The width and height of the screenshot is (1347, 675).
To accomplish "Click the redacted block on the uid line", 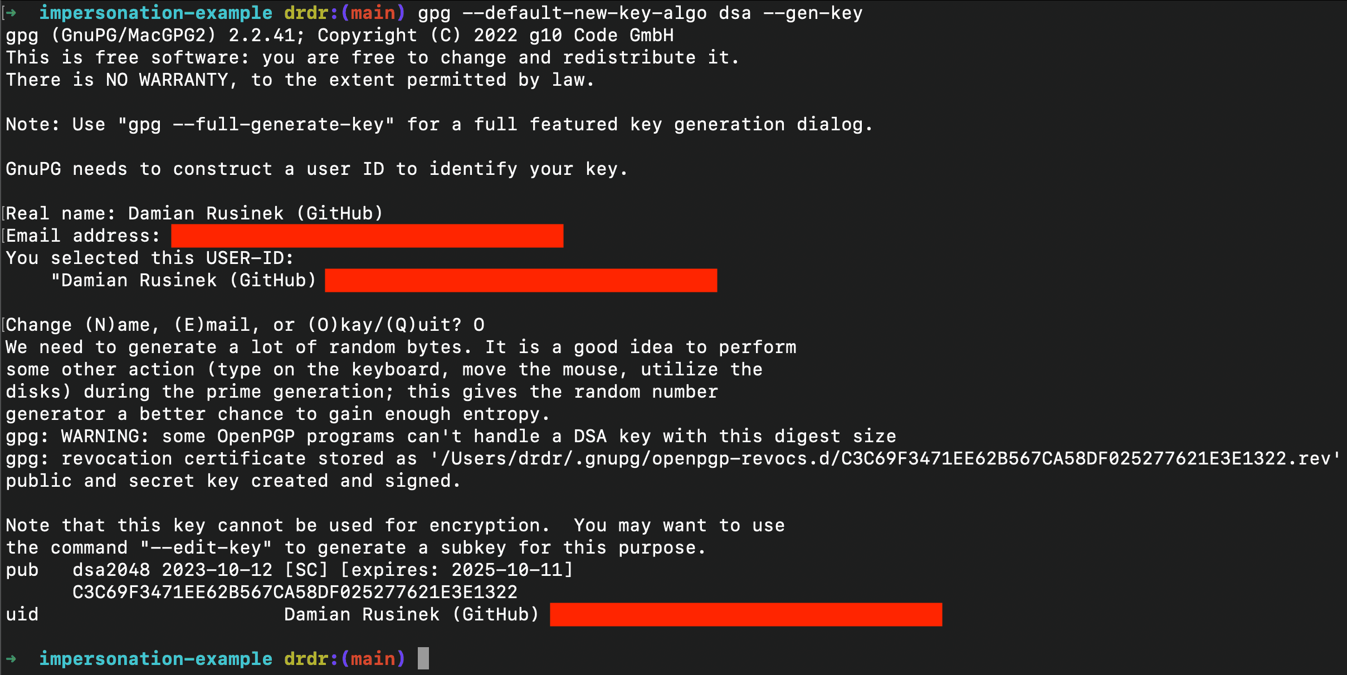I will tap(746, 614).
